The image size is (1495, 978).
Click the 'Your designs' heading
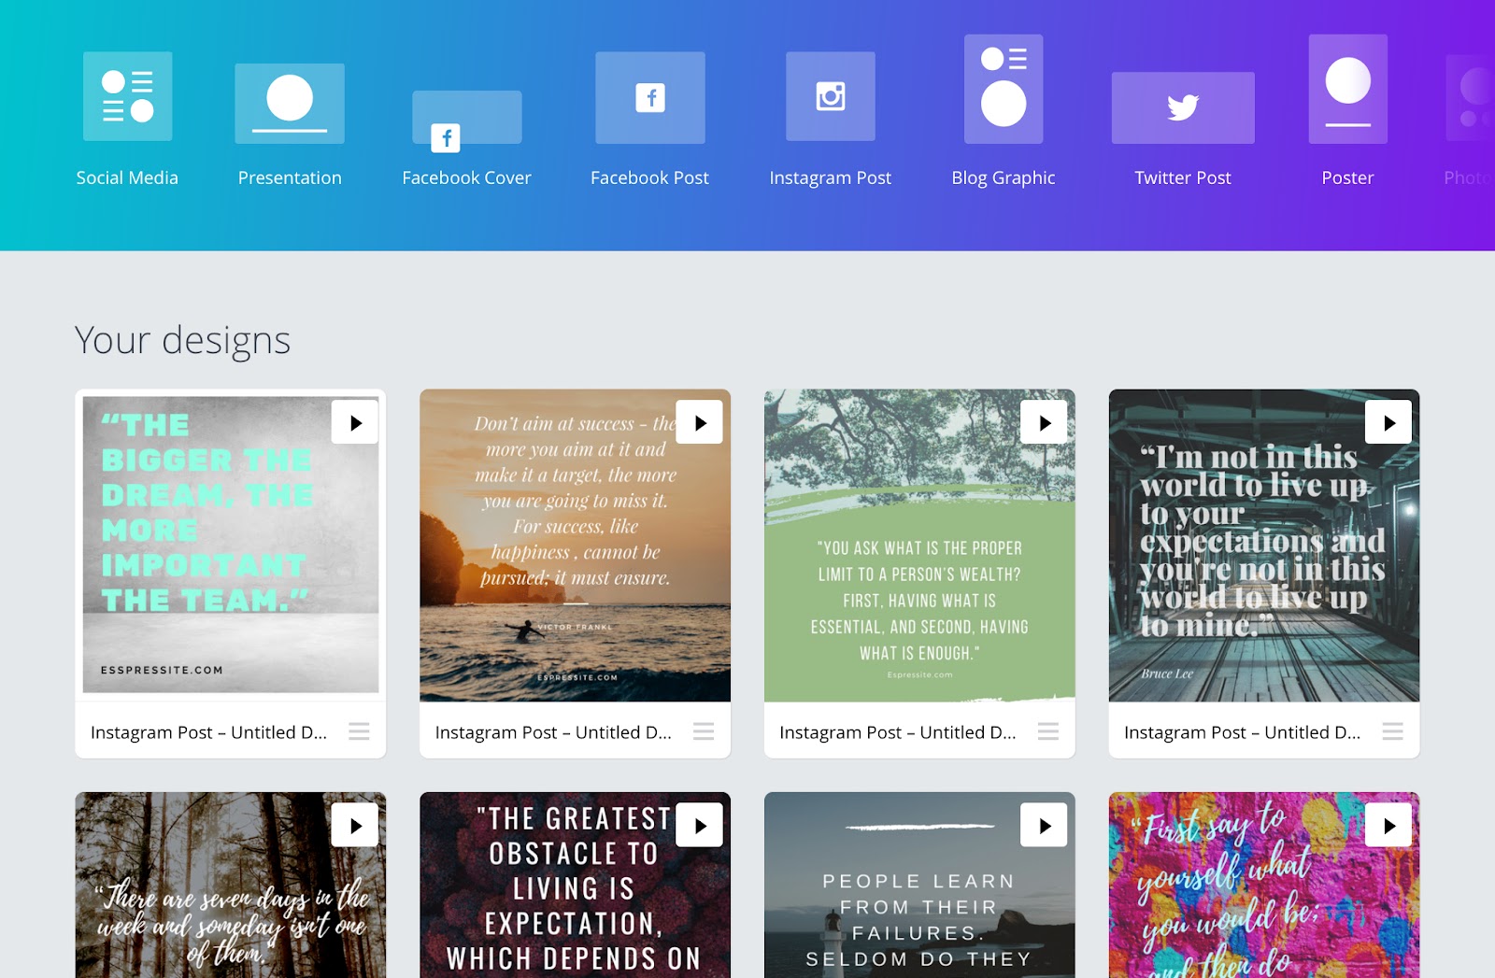point(183,340)
